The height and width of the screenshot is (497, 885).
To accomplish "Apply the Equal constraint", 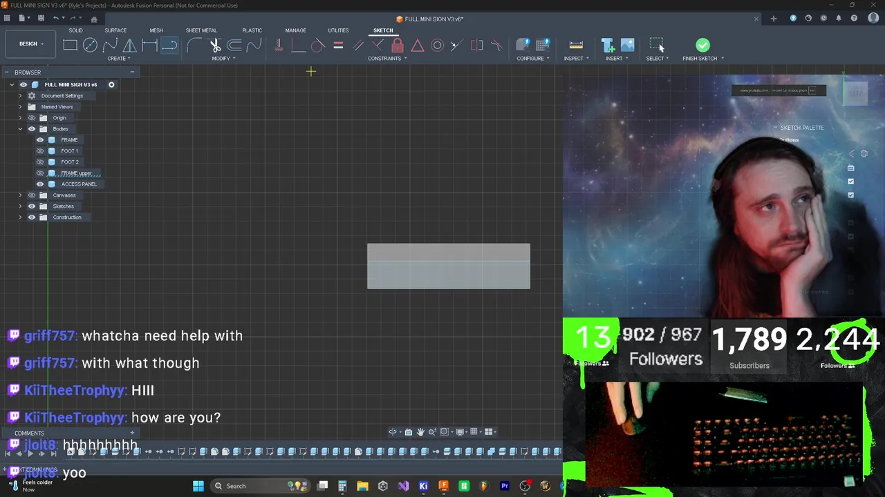I will click(x=338, y=46).
